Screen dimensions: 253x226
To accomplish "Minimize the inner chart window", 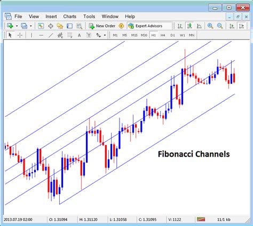I will click(x=230, y=17).
